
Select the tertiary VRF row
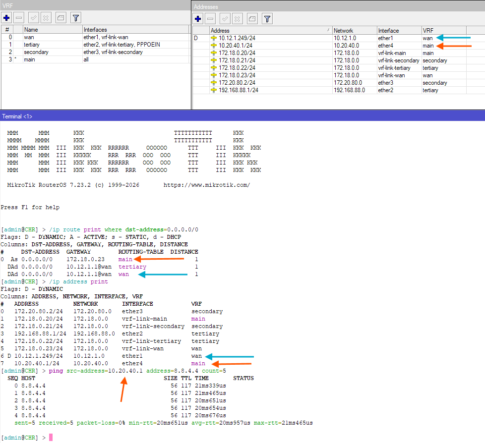tap(95, 45)
